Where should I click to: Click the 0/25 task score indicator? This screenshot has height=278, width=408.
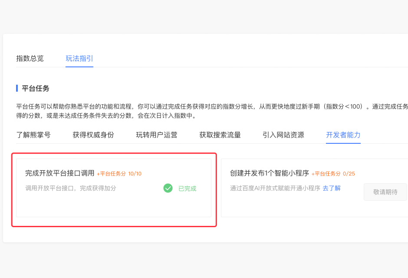click(349, 173)
